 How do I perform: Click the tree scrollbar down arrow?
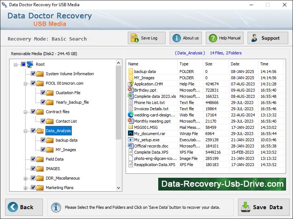118,188
